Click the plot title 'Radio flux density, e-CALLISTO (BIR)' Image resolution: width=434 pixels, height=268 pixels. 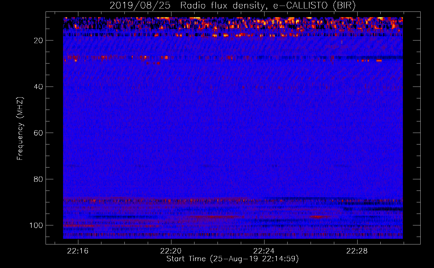coord(268,6)
